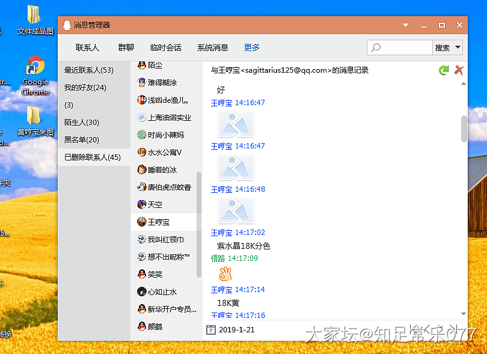
Task: Click the search magnifier icon
Action: pos(376,47)
